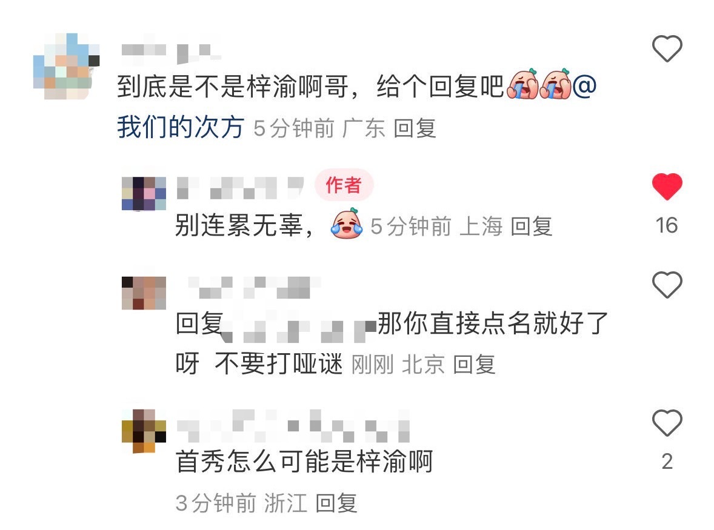Reply to the top comment from 广东
The width and height of the screenshot is (714, 530).
[x=415, y=128]
